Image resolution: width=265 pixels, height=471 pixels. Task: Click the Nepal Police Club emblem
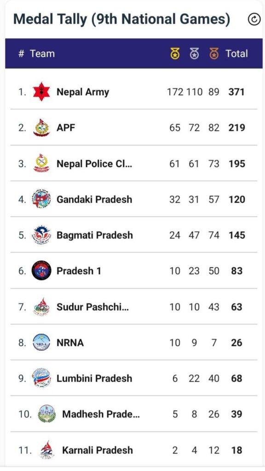click(41, 163)
